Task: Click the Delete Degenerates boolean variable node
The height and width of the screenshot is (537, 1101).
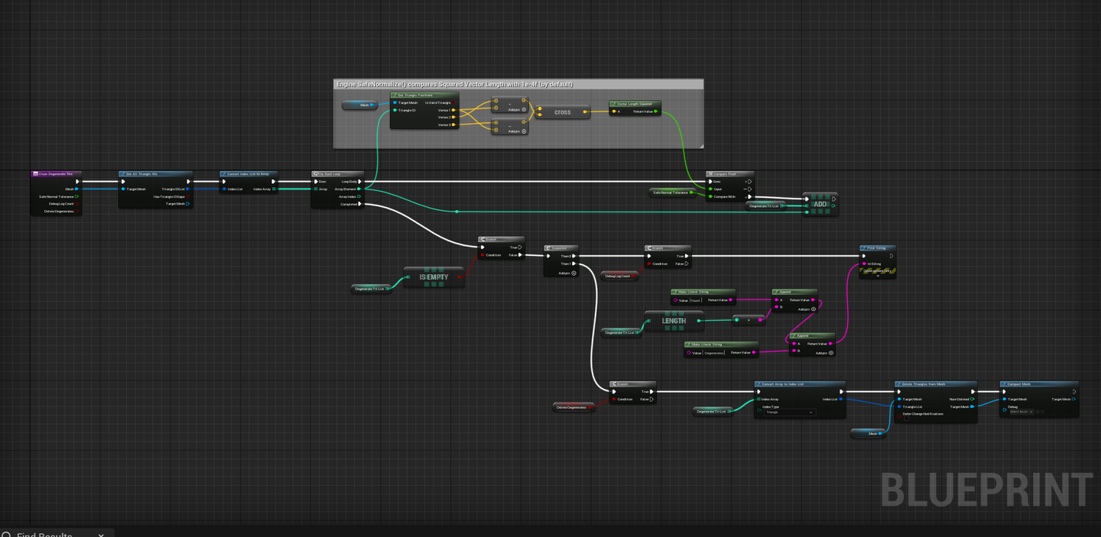Action: [x=574, y=407]
